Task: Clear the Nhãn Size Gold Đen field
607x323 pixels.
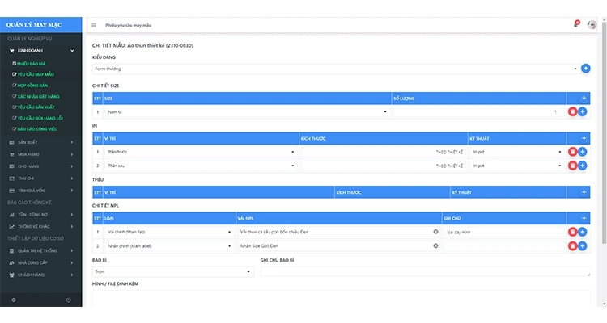Action: [435, 245]
